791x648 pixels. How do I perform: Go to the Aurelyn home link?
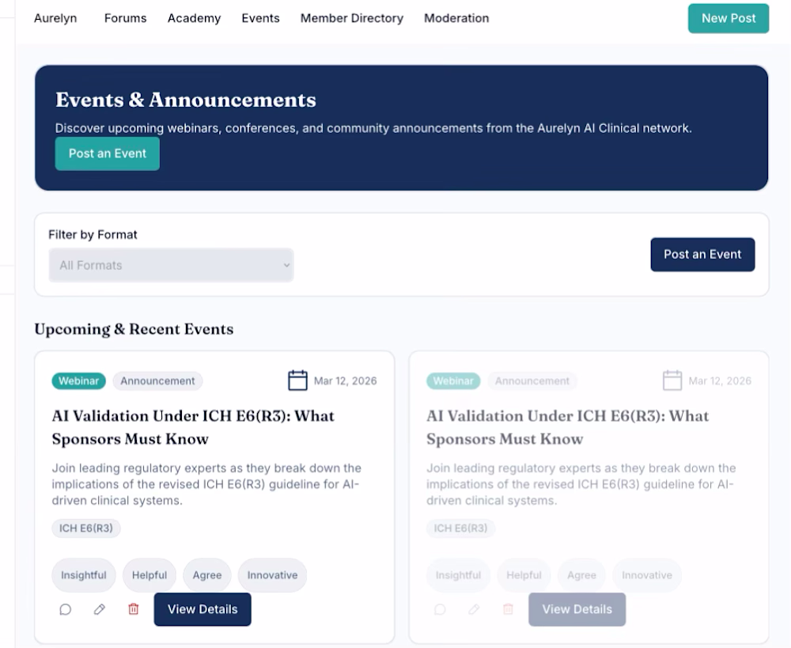click(55, 18)
